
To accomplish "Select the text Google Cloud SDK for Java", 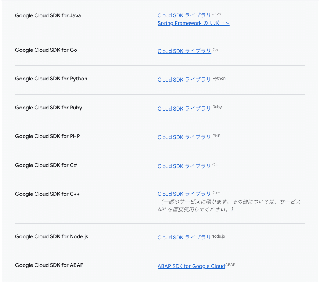I will click(x=48, y=15).
